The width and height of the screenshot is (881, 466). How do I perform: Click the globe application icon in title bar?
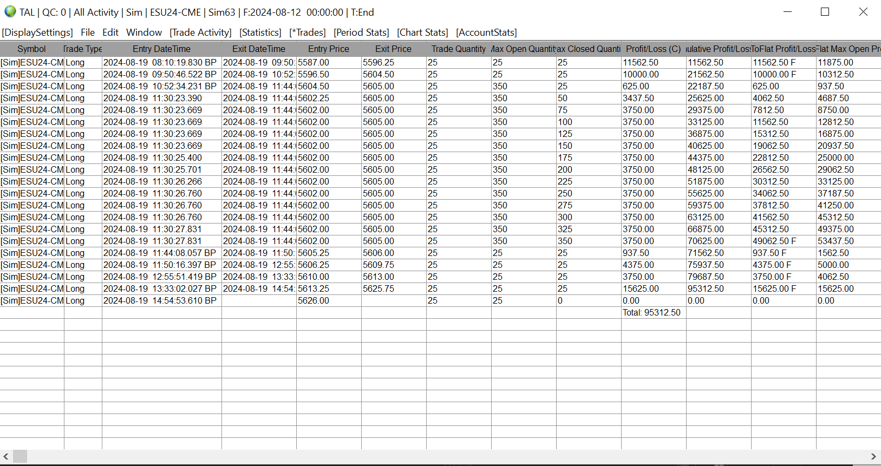[10, 12]
